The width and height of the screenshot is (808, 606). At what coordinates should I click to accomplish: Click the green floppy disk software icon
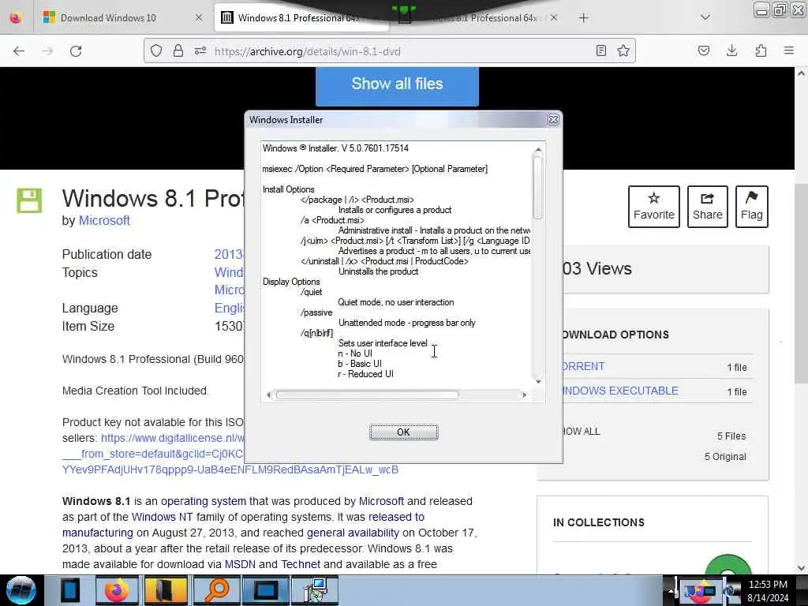(x=29, y=200)
